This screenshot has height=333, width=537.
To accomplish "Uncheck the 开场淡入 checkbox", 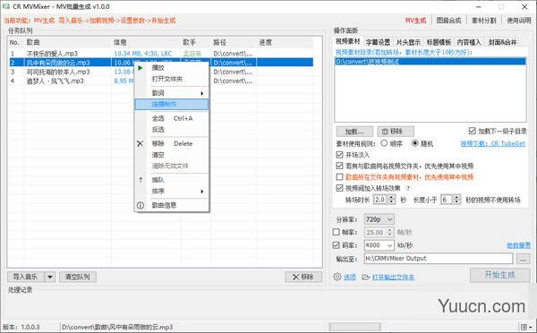I will point(339,155).
